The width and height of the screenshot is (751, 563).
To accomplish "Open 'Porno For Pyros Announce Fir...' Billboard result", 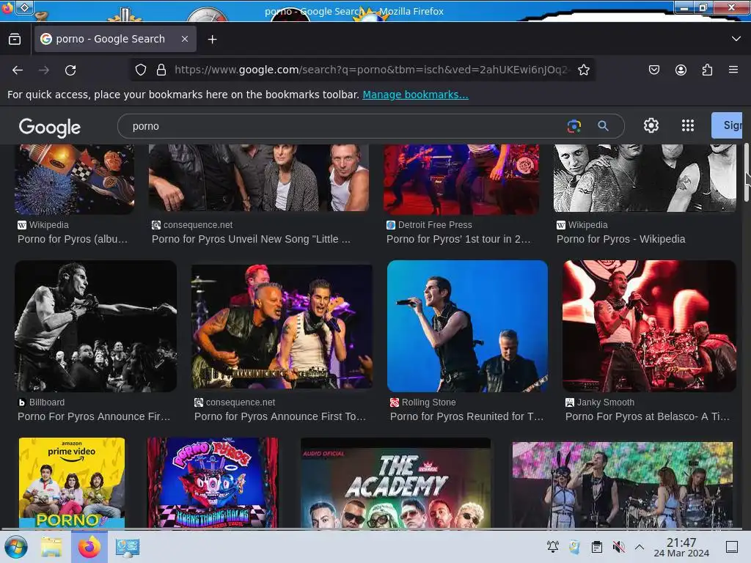I will click(94, 416).
